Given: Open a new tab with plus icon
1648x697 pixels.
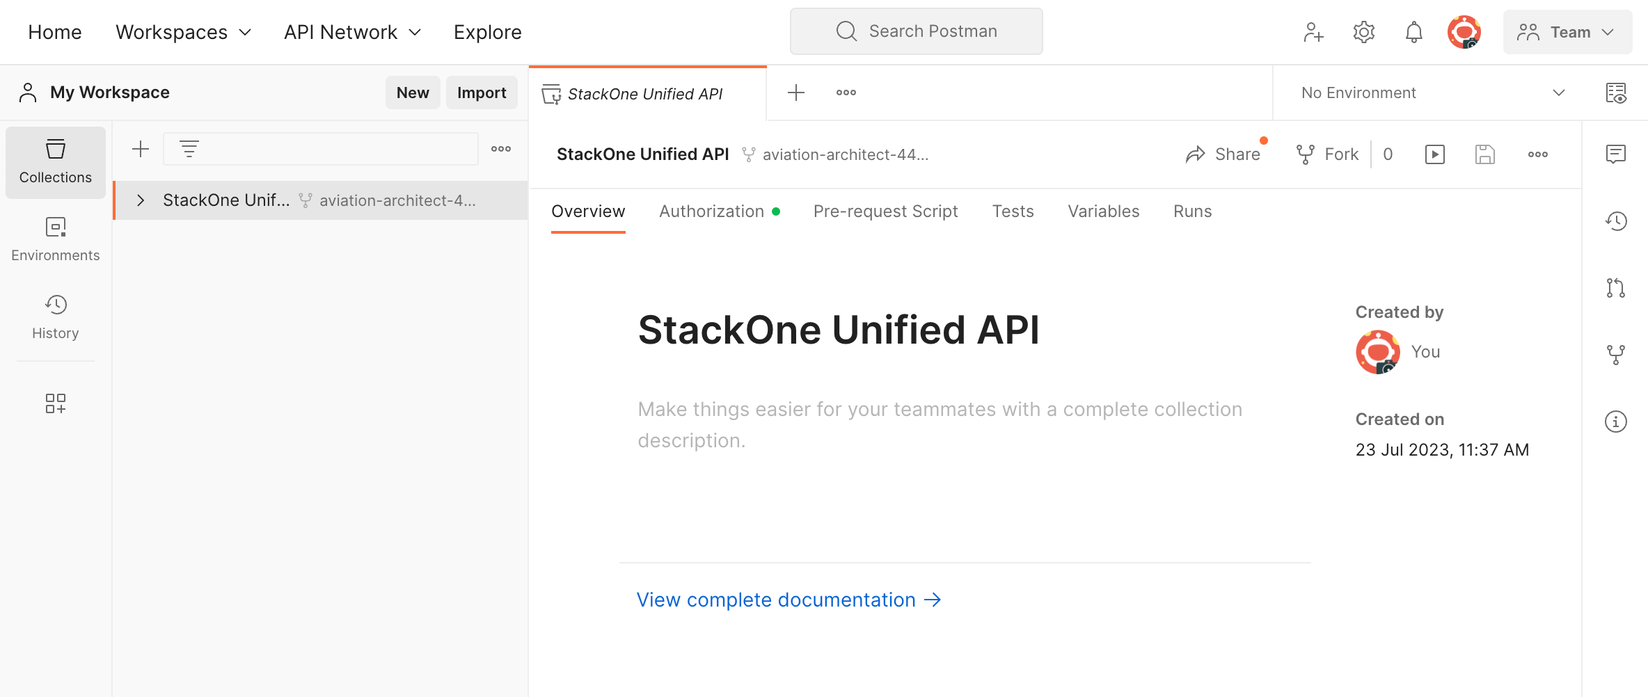Looking at the screenshot, I should (x=796, y=93).
